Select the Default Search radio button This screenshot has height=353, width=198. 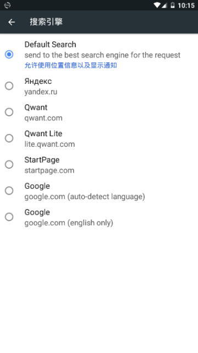tap(9, 55)
